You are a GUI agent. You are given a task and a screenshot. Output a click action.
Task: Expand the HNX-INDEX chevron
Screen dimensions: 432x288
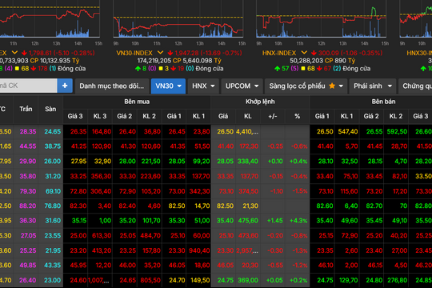pos(304,52)
